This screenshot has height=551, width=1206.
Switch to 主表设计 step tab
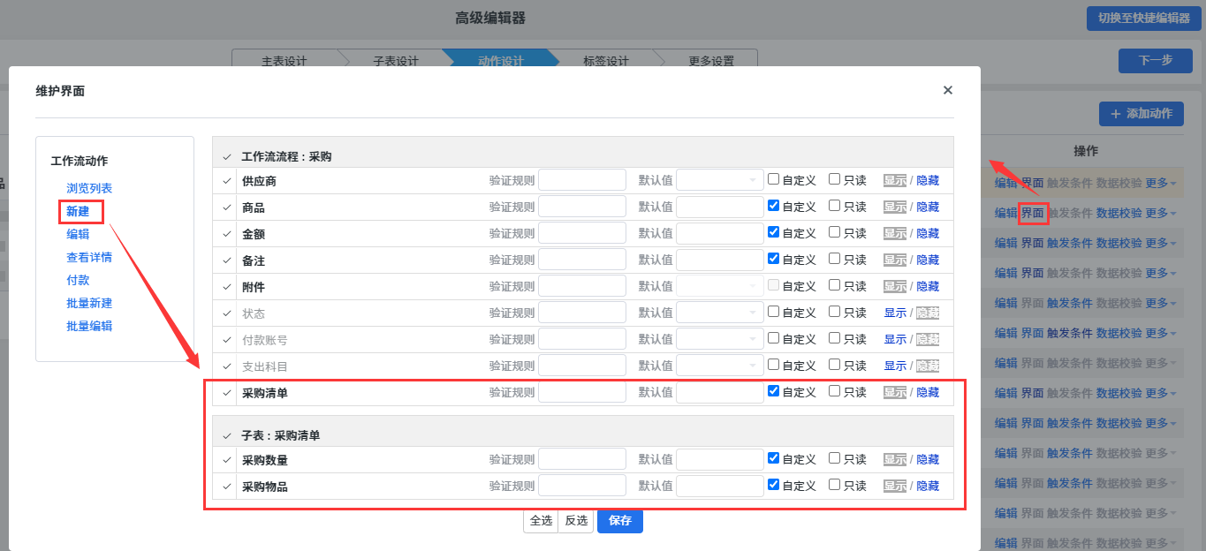284,61
